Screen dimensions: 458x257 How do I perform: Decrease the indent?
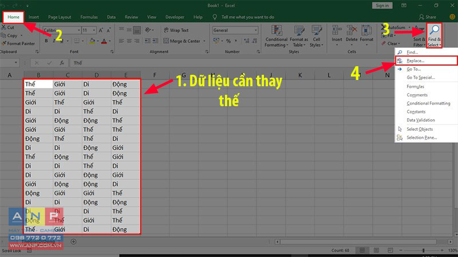pos(148,41)
